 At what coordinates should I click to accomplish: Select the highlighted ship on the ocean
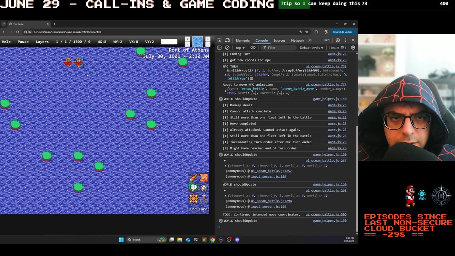click(x=78, y=63)
